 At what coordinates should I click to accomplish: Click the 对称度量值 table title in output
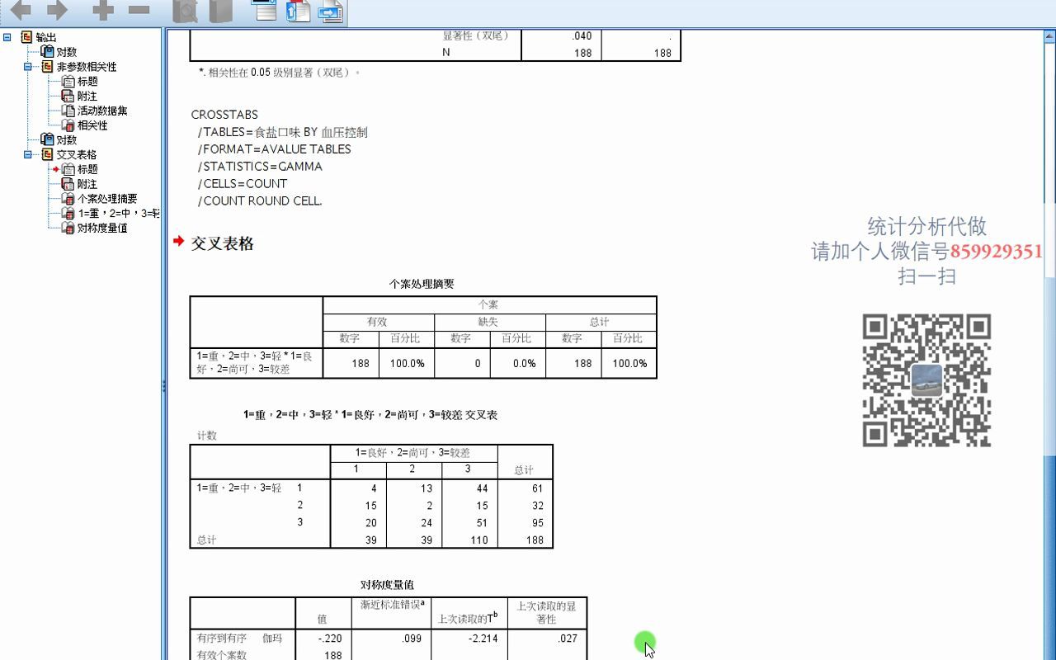click(387, 585)
